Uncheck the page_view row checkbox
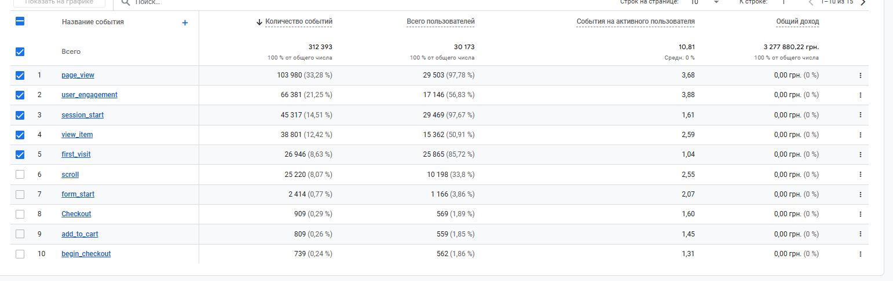Viewport: 893px width, 281px height. [x=20, y=75]
